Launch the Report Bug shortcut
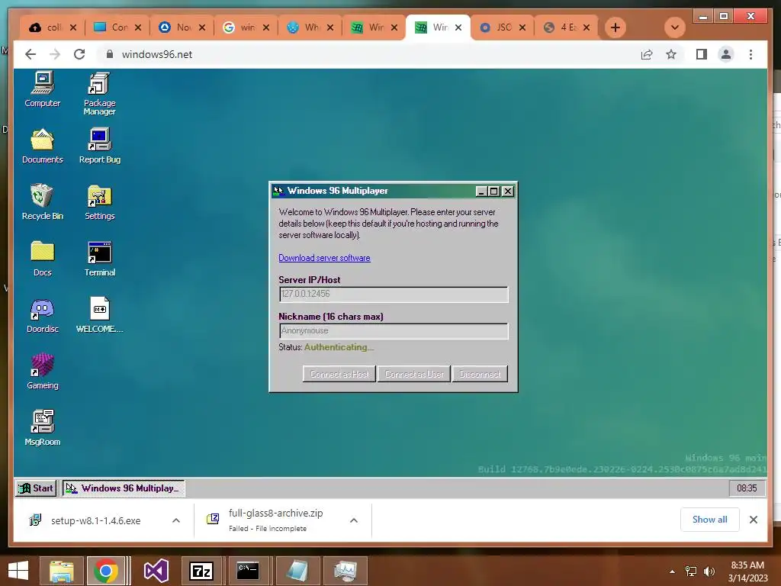 (x=100, y=146)
